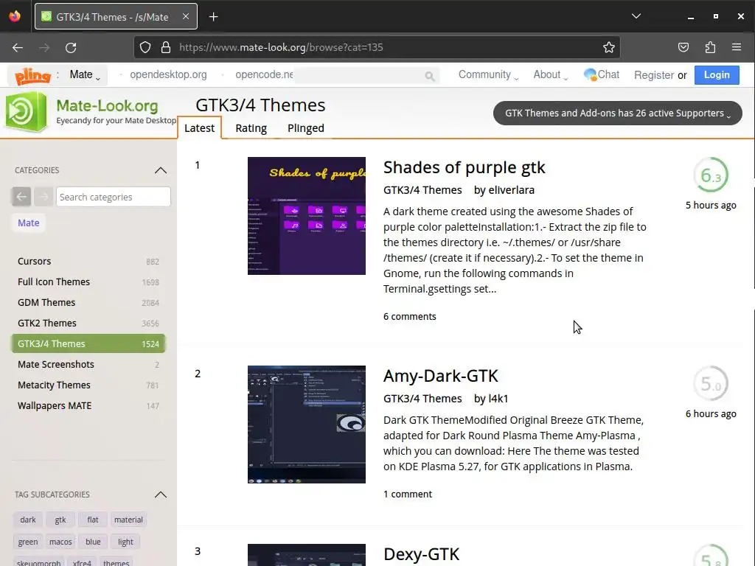Open Firefox application menu

click(x=737, y=47)
